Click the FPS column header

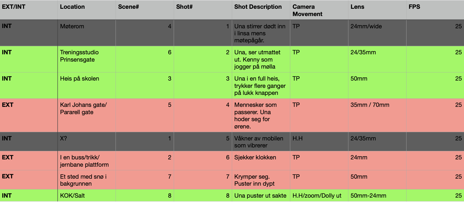point(435,10)
